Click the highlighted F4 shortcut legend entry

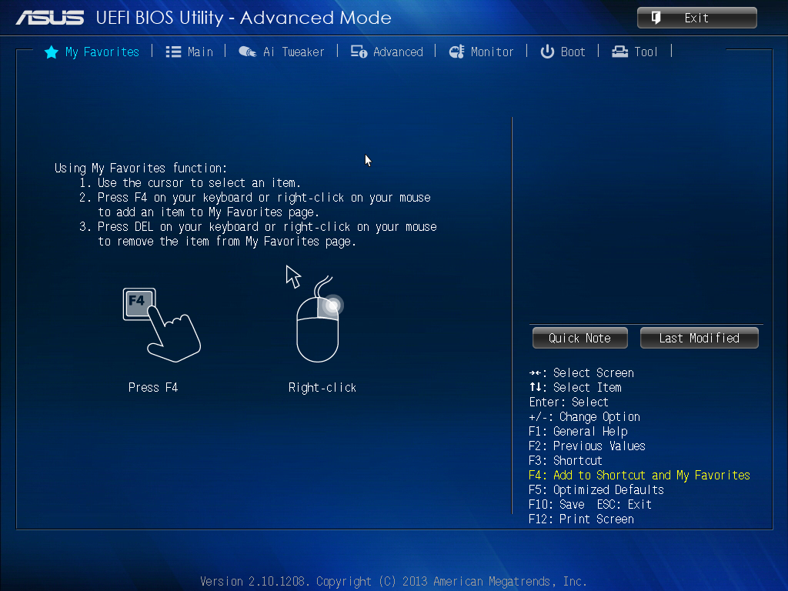tap(639, 475)
